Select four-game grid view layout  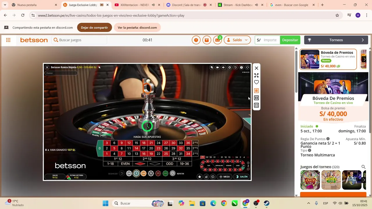256,105
